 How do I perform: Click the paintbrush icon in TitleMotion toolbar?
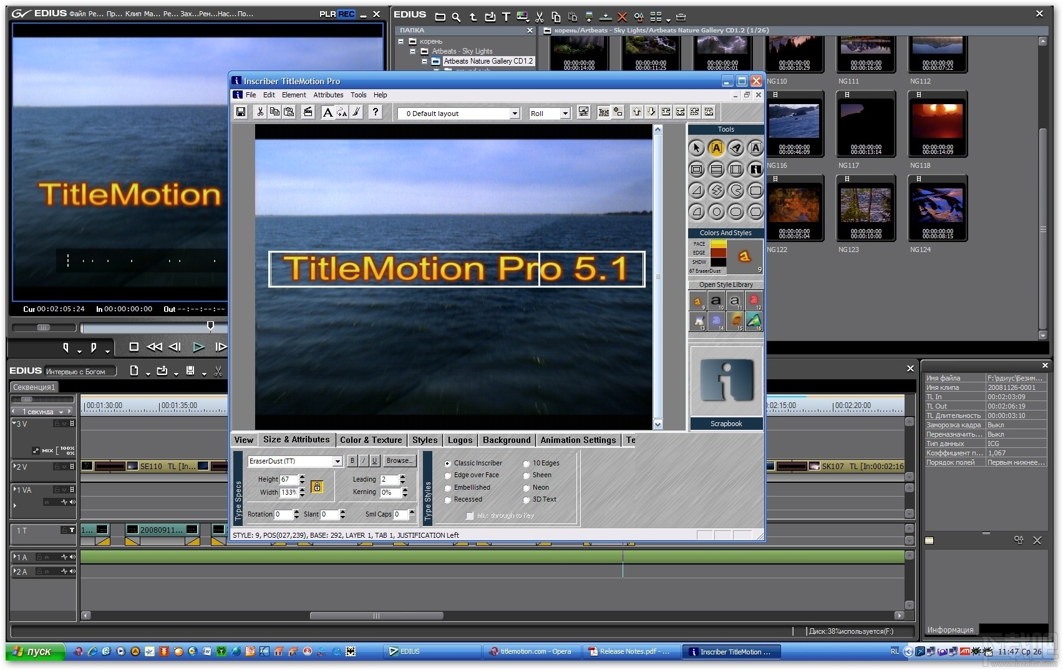(356, 112)
